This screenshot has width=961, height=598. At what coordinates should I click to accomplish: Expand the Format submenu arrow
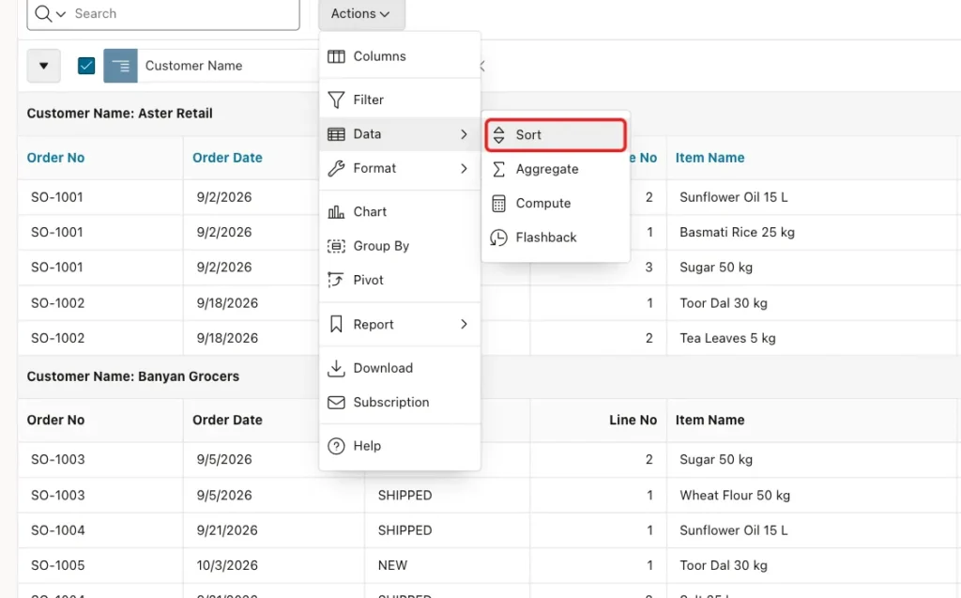[464, 168]
